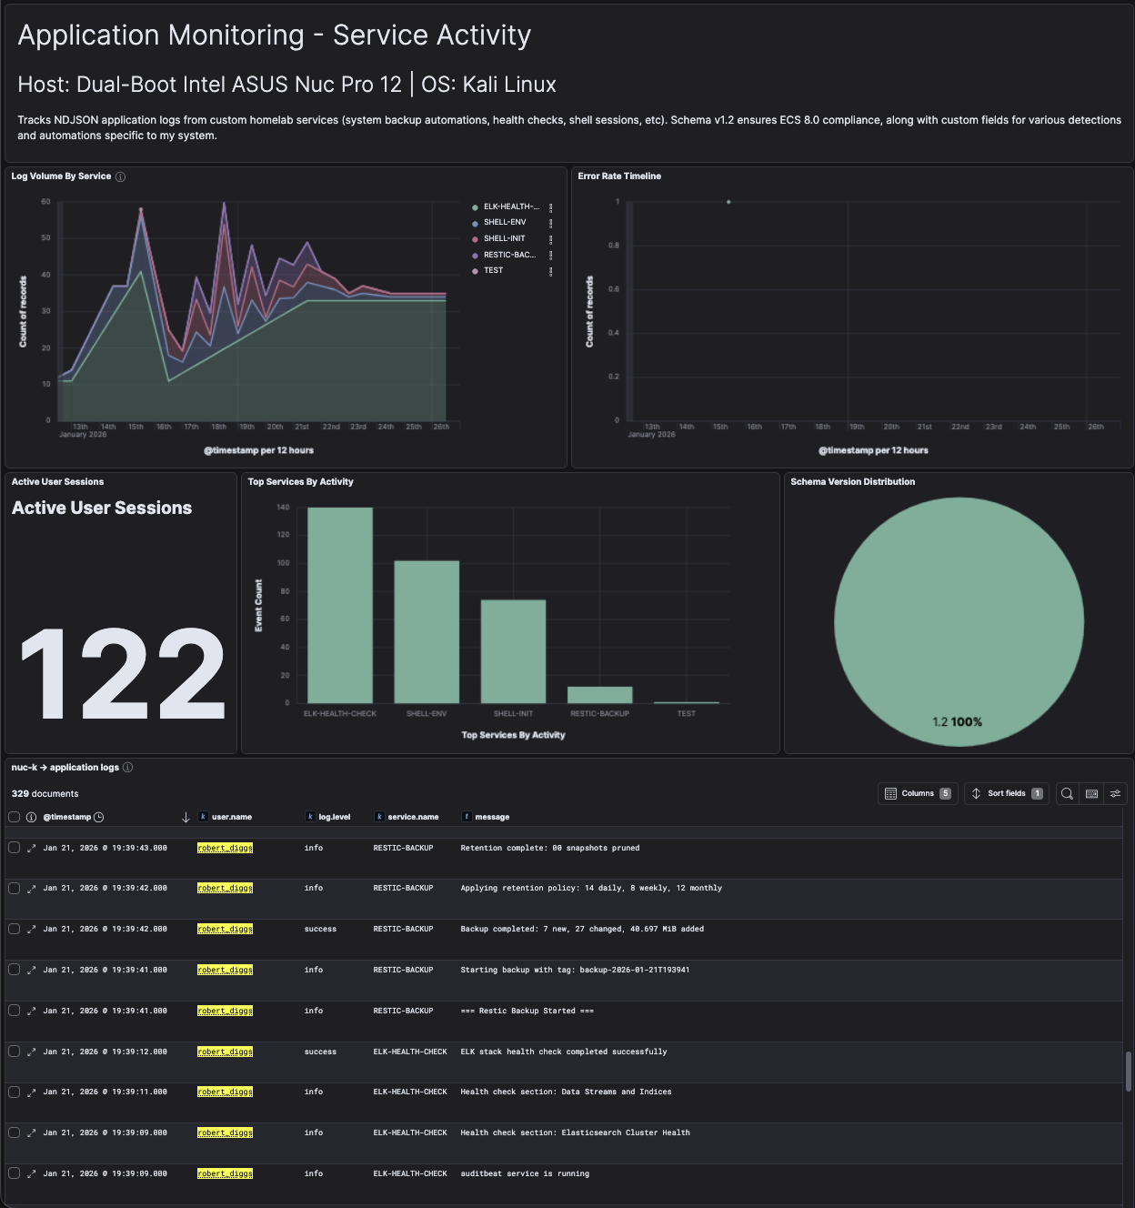Toggle the select-all documents checkbox
Viewport: 1135px width, 1208px height.
click(14, 817)
